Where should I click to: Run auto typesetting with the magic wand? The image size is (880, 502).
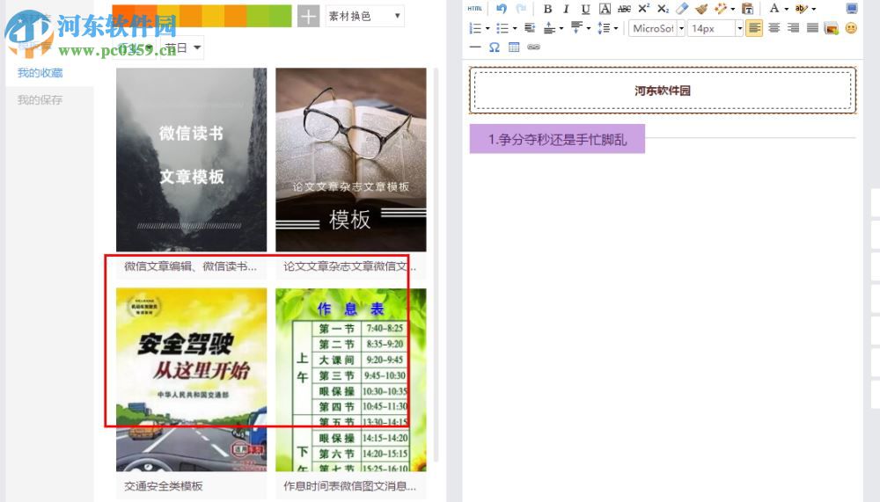(x=721, y=9)
